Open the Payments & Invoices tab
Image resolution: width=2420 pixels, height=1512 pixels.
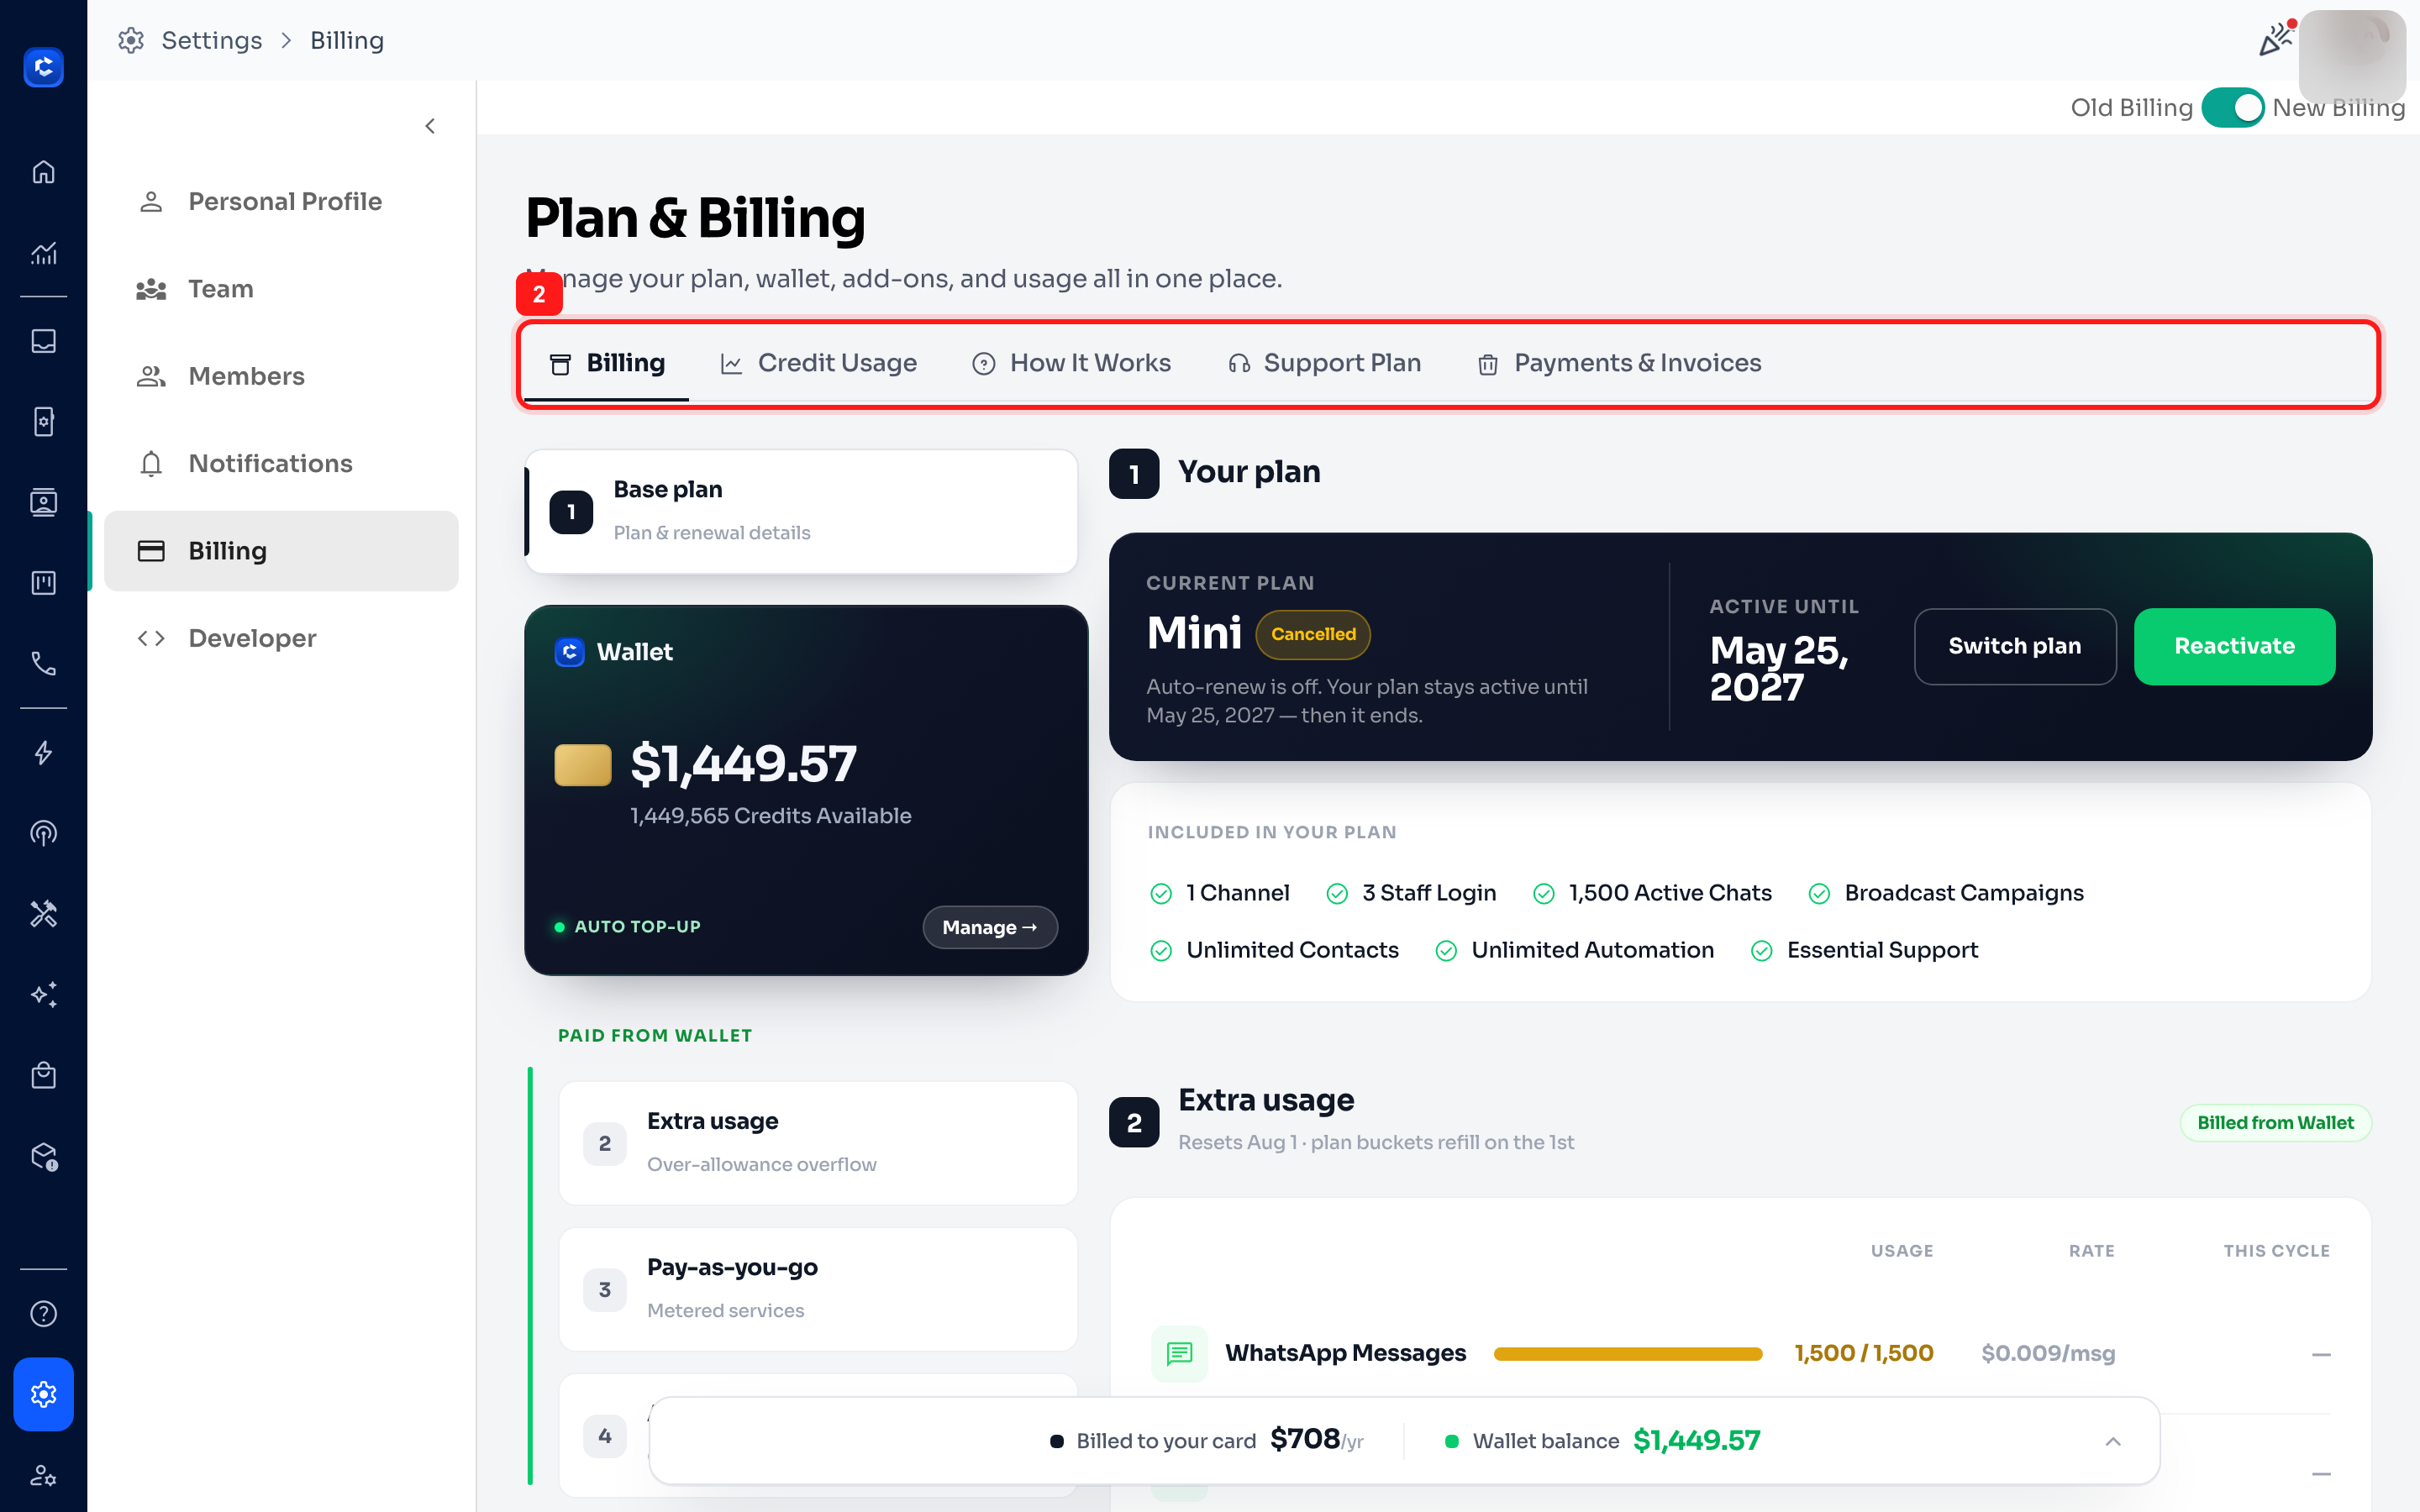click(1619, 363)
